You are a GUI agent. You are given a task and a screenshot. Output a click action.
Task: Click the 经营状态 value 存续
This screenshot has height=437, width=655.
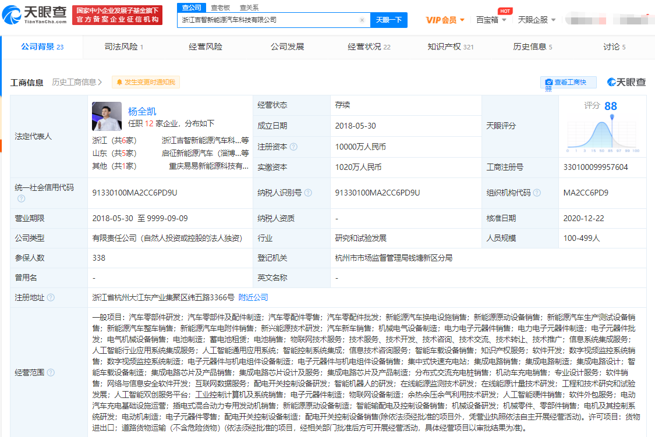(x=342, y=105)
